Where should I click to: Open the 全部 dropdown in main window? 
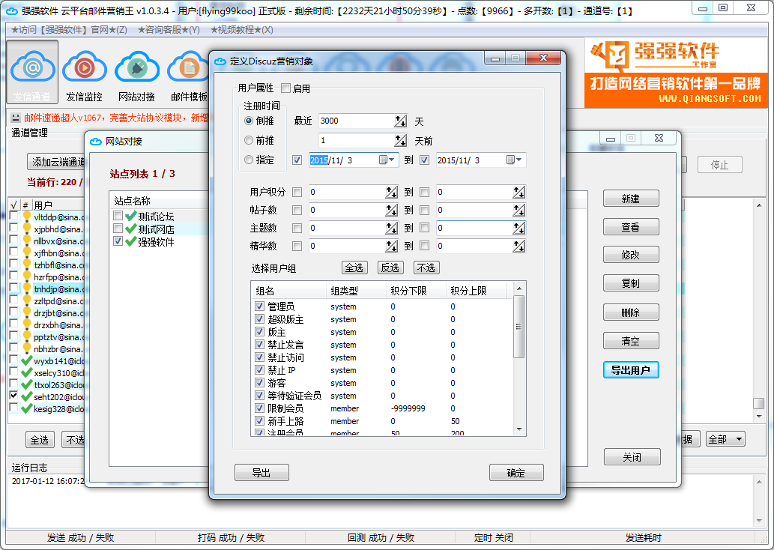coord(725,439)
